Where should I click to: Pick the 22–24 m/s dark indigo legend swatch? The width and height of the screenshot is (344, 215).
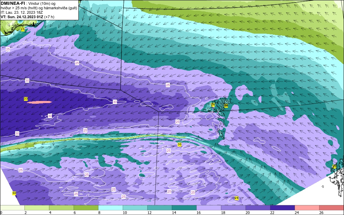pos(282,208)
